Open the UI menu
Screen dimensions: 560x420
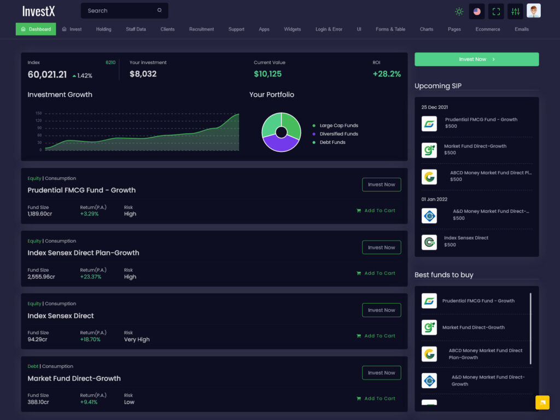coord(359,30)
